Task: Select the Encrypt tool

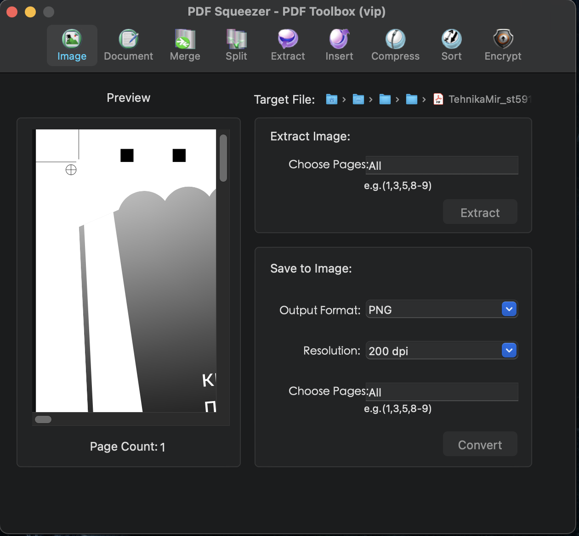Action: point(503,45)
